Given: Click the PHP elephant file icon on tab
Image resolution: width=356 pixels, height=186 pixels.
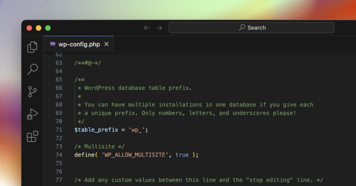Looking at the screenshot, I should point(53,44).
